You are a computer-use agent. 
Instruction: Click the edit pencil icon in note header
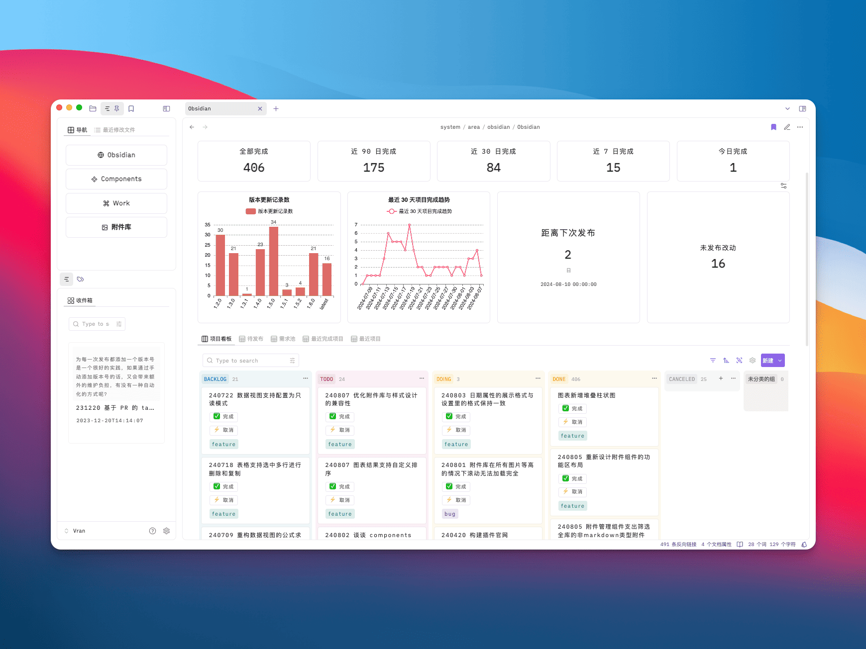point(787,127)
